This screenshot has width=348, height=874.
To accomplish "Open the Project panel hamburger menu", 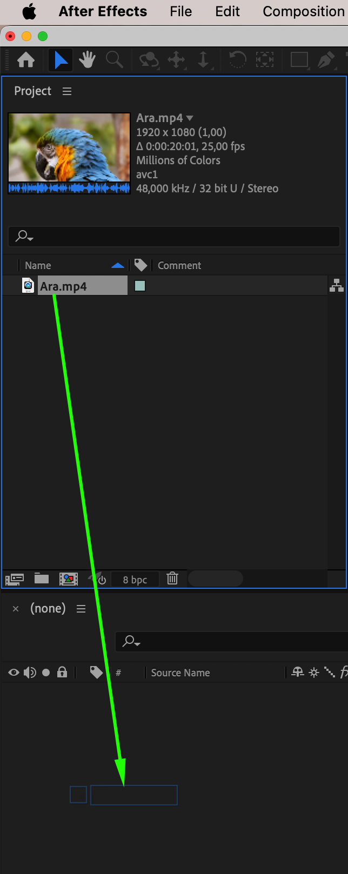I will coord(67,91).
